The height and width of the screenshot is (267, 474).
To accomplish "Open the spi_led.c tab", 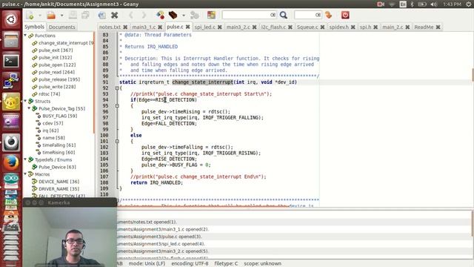I will 204,27.
